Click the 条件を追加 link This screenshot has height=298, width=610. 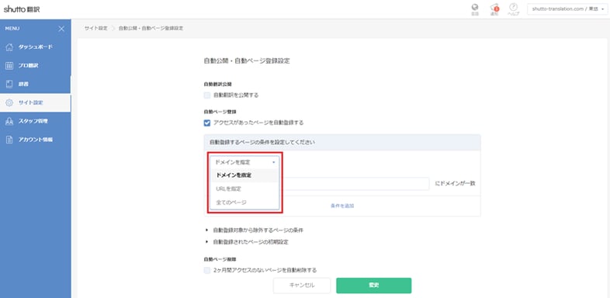pos(342,206)
